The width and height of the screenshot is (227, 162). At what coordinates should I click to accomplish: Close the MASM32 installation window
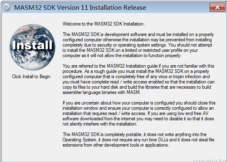(x=217, y=7)
